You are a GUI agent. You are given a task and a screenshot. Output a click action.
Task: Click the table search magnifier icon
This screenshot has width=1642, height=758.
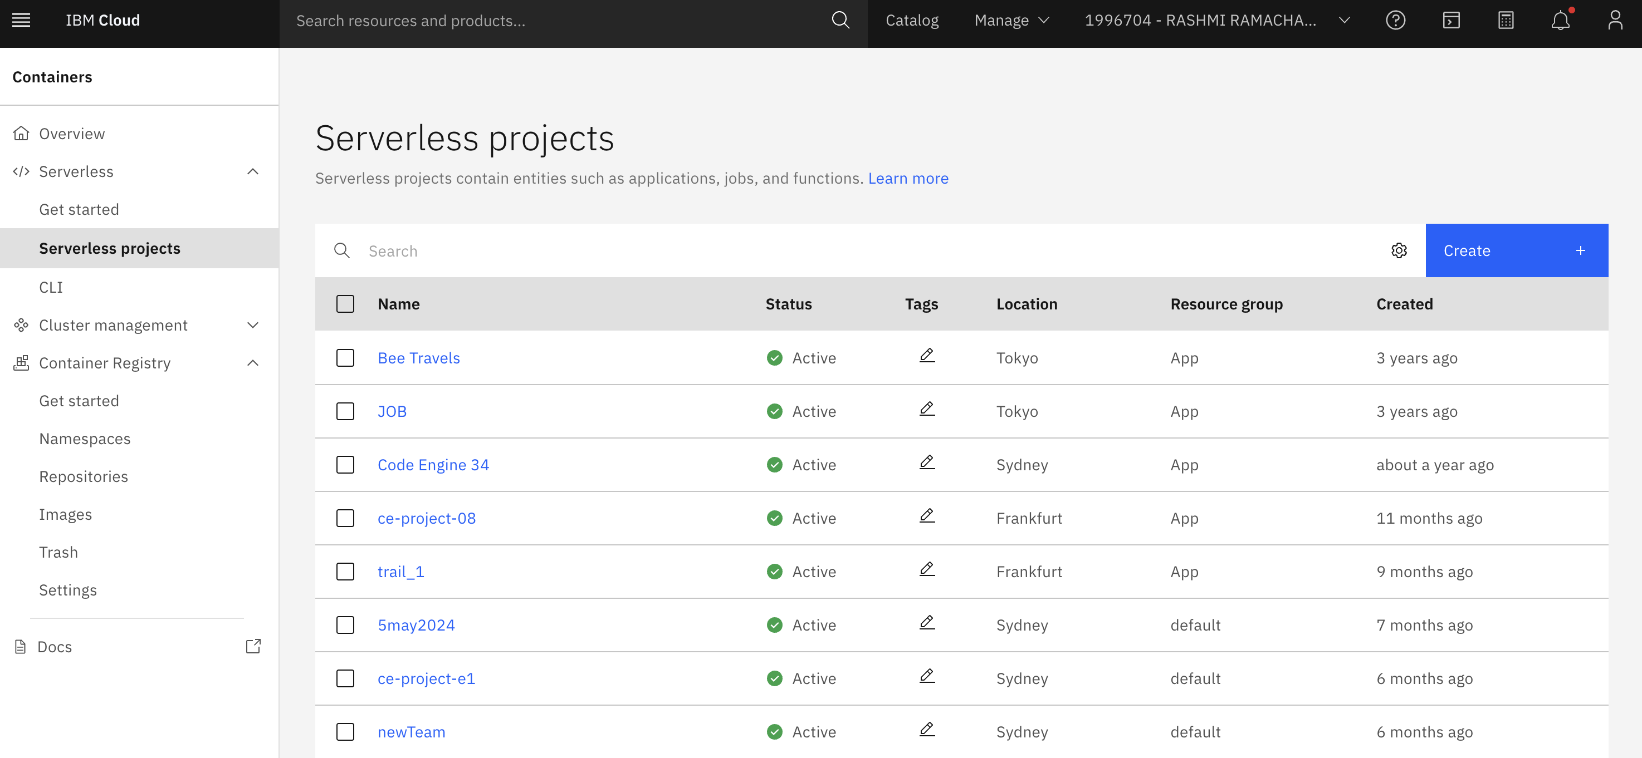(341, 250)
